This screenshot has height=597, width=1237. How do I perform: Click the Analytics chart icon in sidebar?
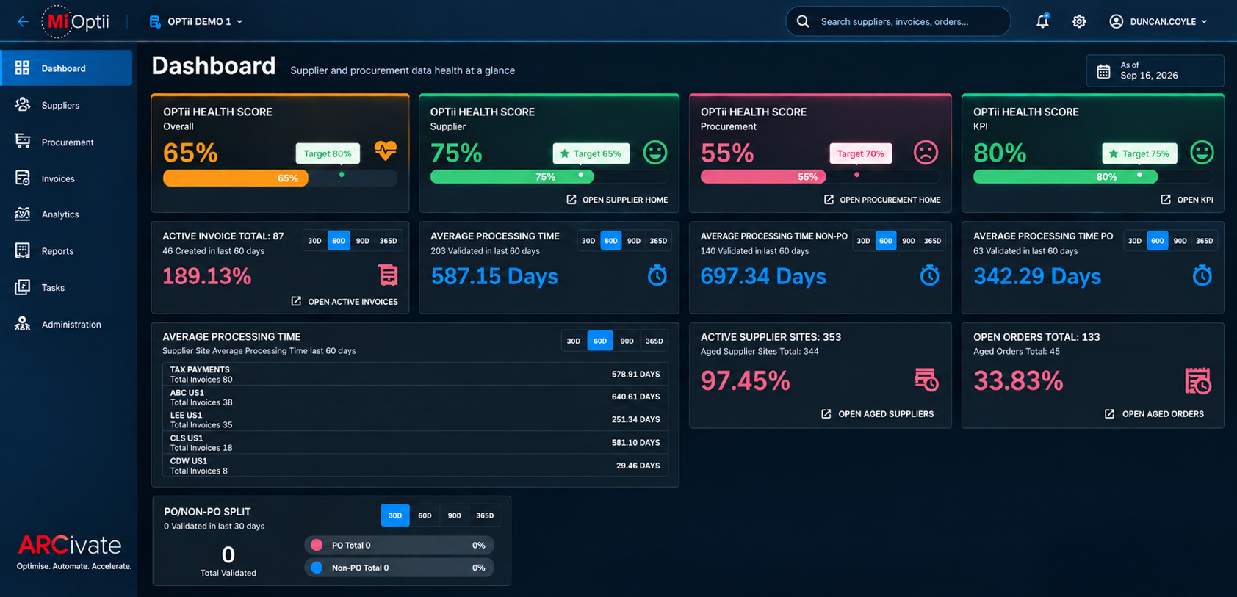23,214
